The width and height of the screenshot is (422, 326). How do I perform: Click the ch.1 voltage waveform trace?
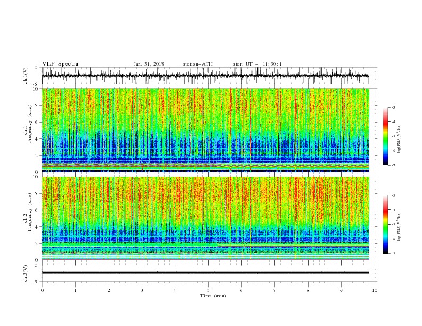point(205,76)
